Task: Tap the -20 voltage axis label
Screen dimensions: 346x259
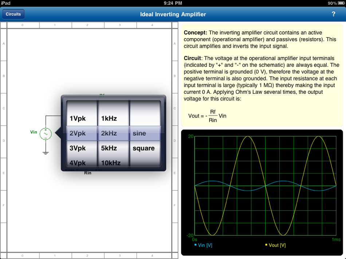Action: coord(190,235)
